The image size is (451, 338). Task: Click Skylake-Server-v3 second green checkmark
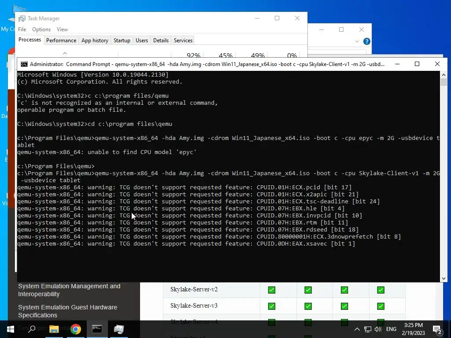[308, 306]
